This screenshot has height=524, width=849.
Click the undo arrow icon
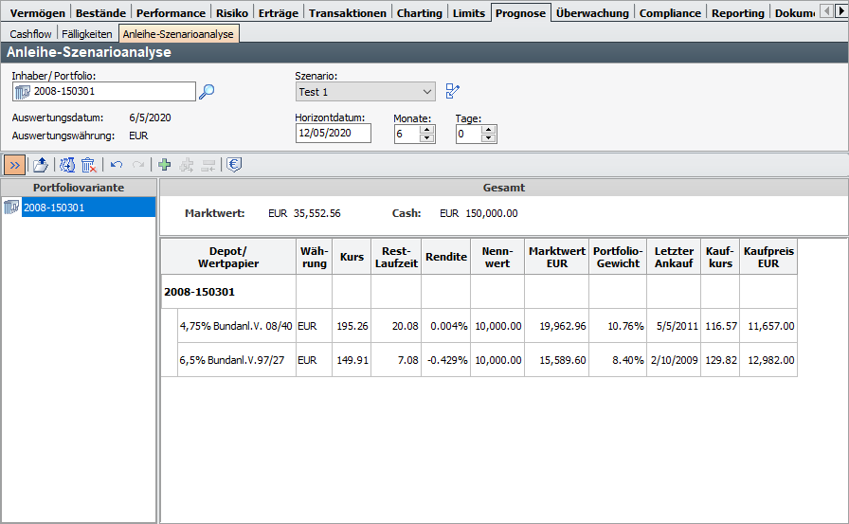pos(117,165)
